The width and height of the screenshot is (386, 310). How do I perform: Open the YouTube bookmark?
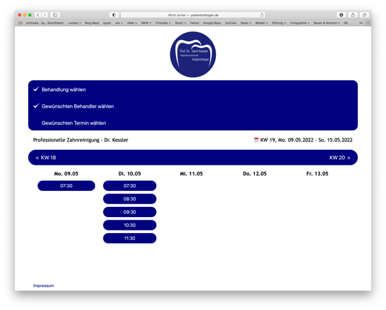click(231, 23)
